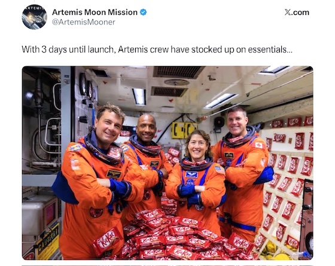Click the word "essentials..." in the tweet text
Image resolution: width=335 pixels, height=266 pixels.
point(270,50)
